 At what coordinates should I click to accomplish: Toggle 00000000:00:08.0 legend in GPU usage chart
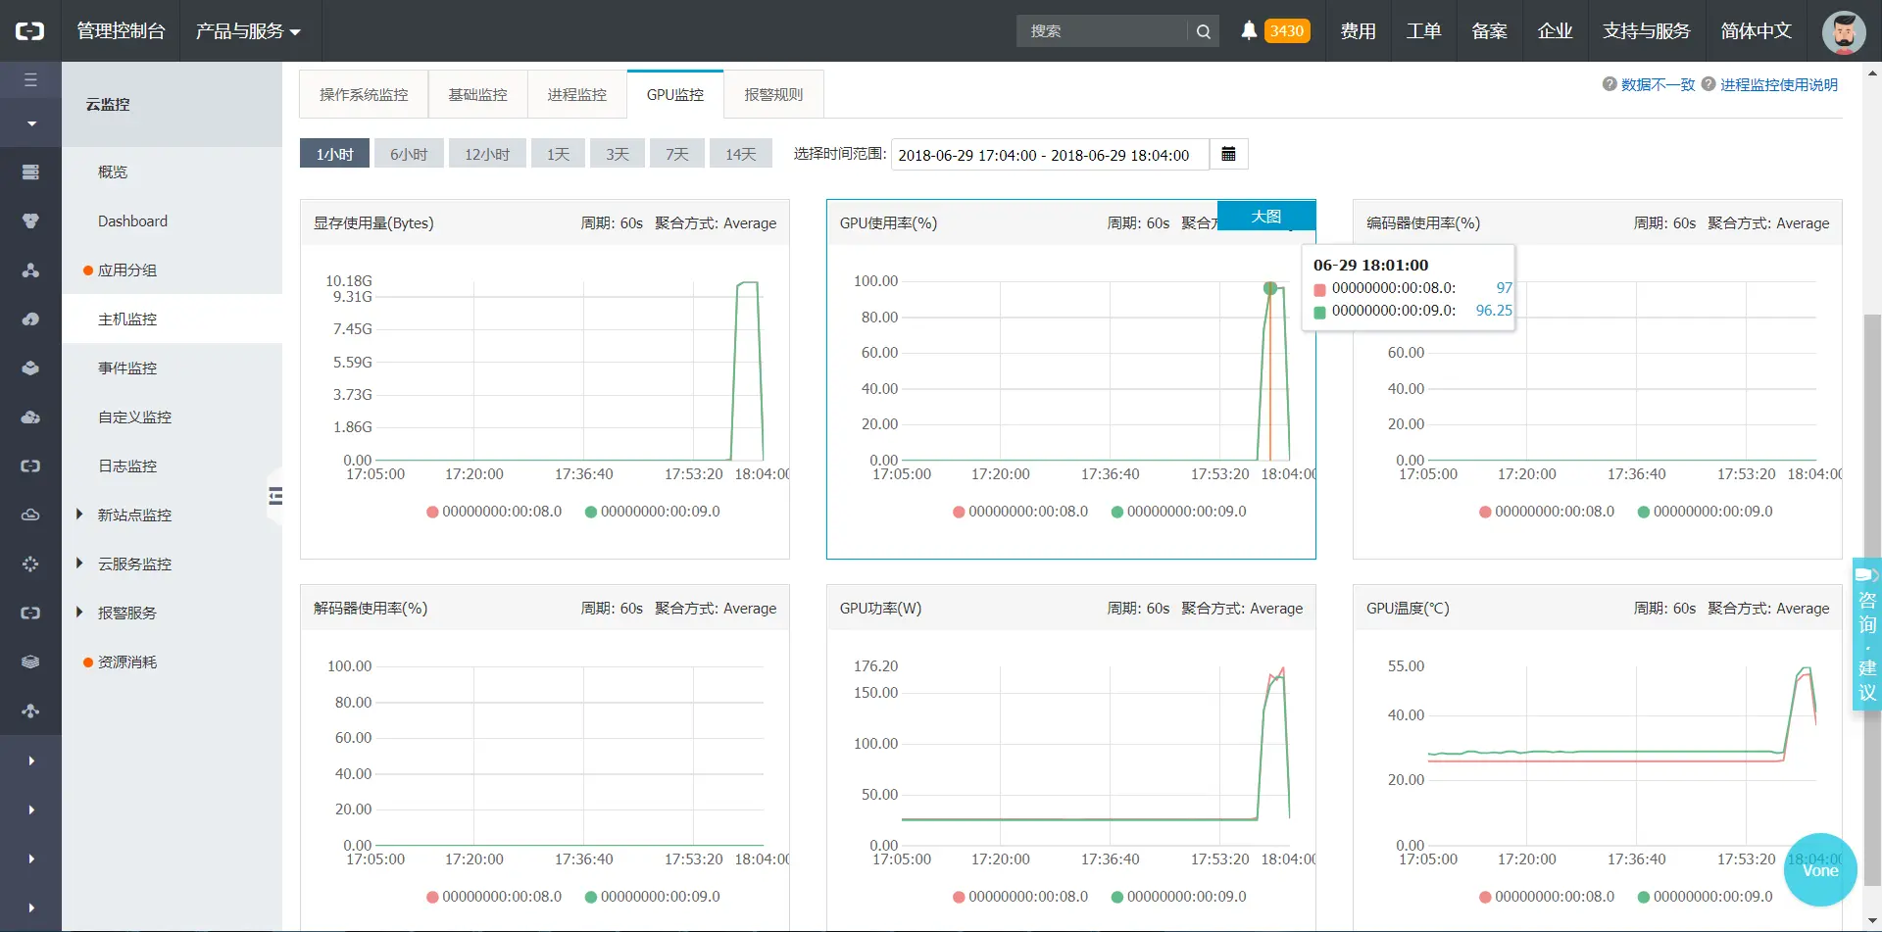pos(1020,512)
